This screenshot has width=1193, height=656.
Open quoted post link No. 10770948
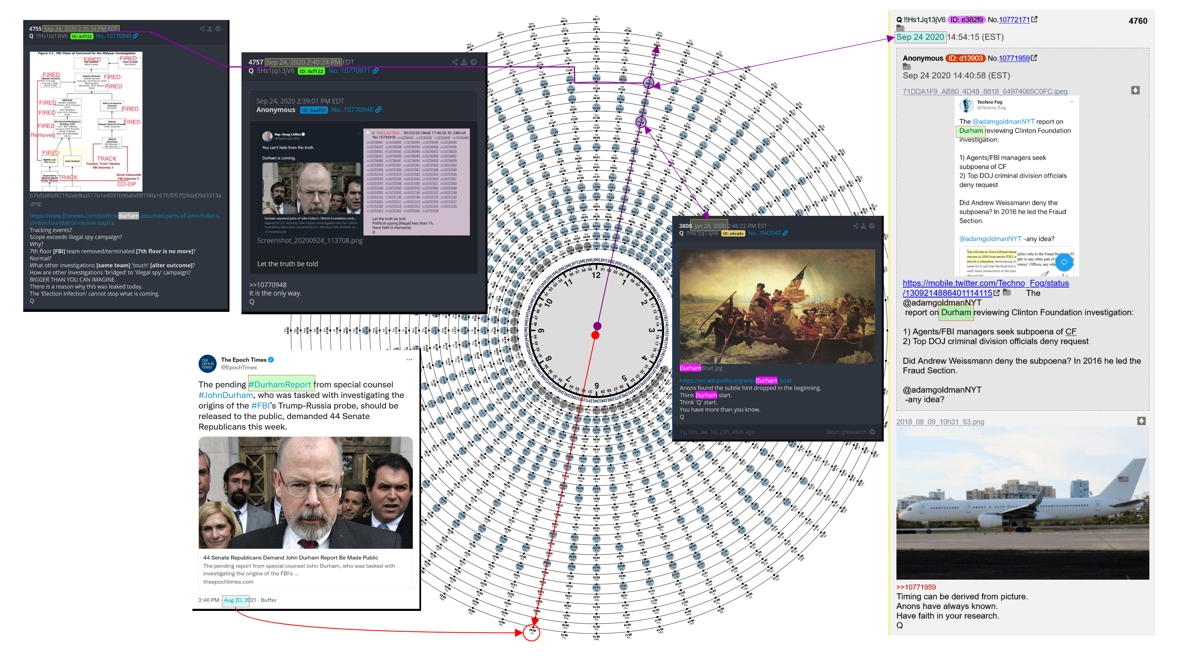[352, 110]
